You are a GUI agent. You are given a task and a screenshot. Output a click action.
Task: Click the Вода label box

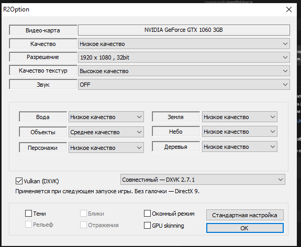[43, 117]
